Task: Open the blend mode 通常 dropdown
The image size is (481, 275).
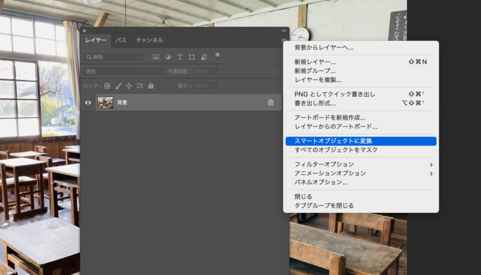Action: point(124,72)
